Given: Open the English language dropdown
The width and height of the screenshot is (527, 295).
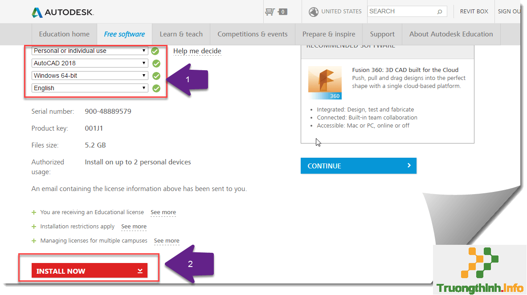Looking at the screenshot, I should coord(90,88).
